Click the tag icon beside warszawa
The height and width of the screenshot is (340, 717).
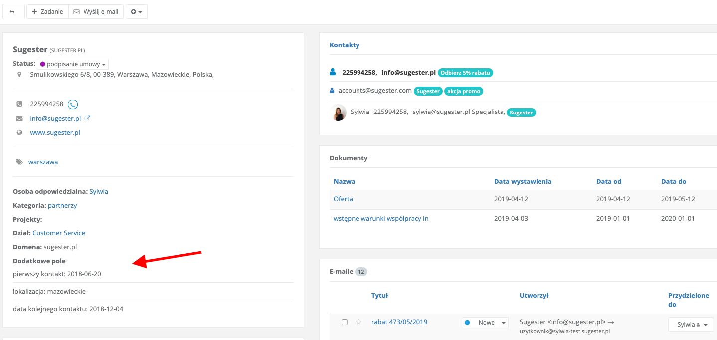point(19,162)
